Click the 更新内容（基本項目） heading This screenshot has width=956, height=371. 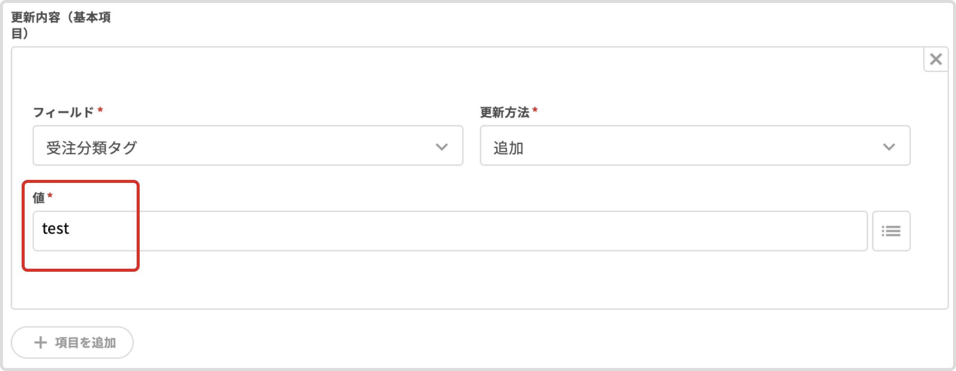click(x=61, y=25)
